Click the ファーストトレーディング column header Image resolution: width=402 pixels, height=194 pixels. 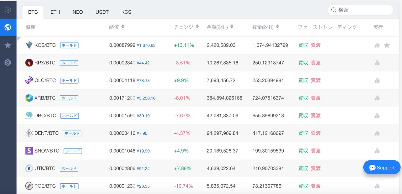pos(327,27)
